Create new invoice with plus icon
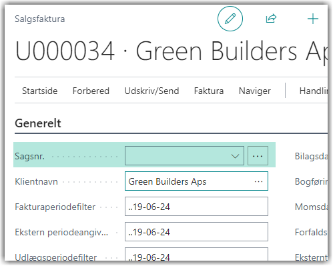 click(x=313, y=19)
